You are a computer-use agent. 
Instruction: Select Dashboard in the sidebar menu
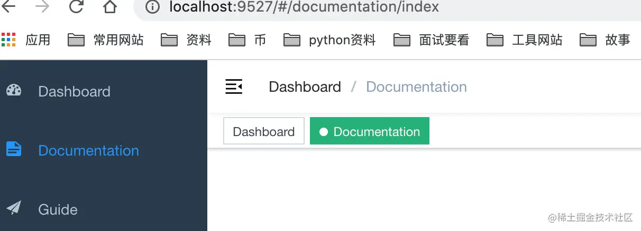[104, 91]
